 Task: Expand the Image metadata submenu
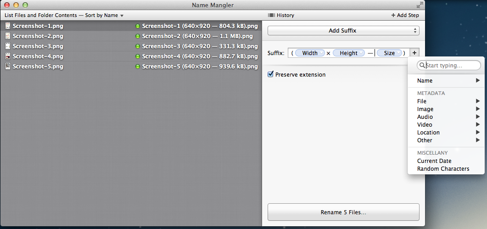point(446,109)
